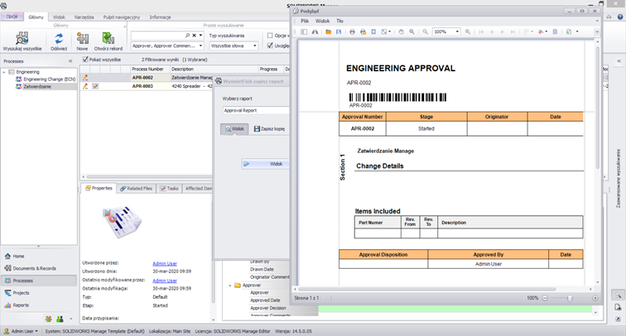Viewport: 626px width, 336px height.
Task: Open Admin User link beside Utworzone przez
Action: (165, 264)
